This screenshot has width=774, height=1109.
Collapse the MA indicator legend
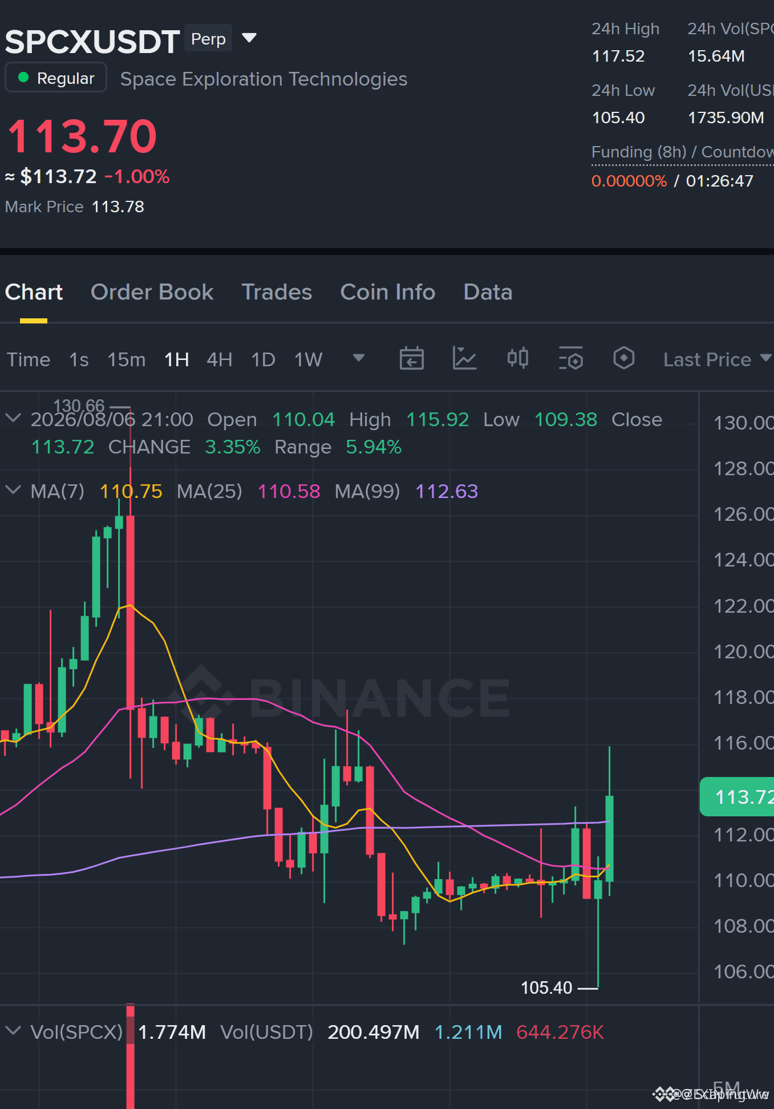pos(13,490)
